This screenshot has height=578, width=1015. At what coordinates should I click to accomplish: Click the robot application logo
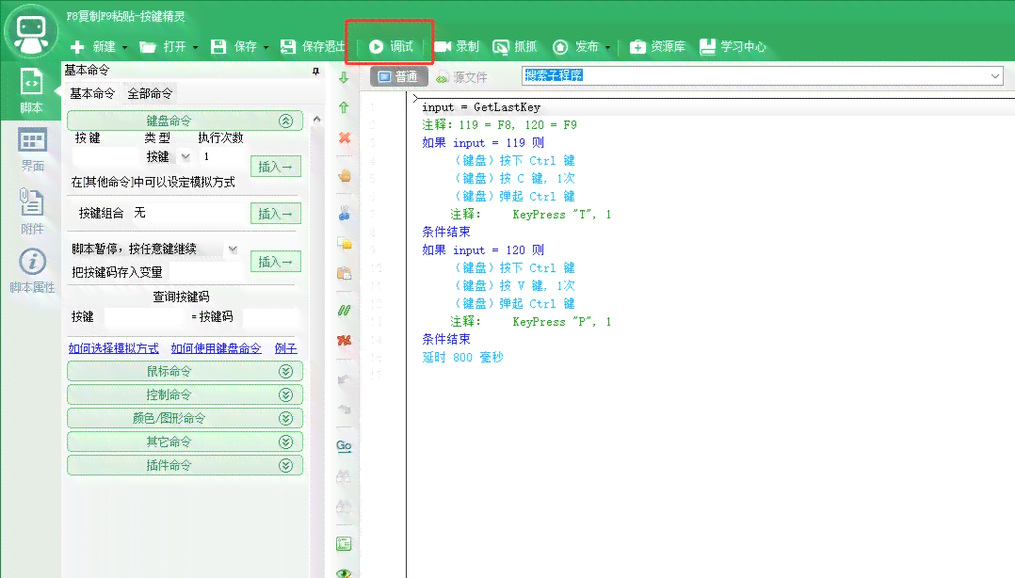(x=31, y=30)
